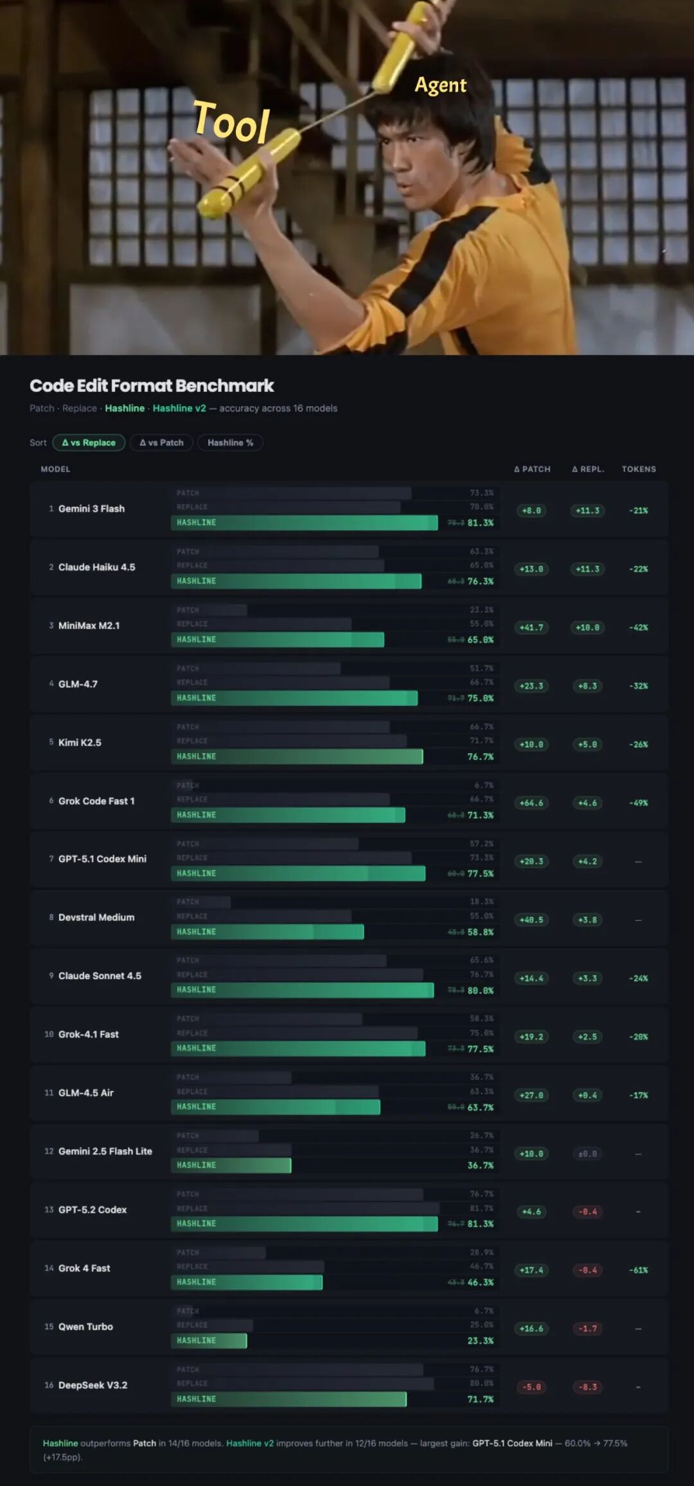Click the +8.0 patch delta for Gemini 3 Flash
Viewport: 694px width, 1486px height.
[x=531, y=511]
